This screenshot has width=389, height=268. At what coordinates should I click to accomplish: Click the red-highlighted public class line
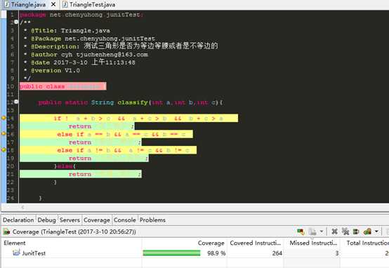coord(63,86)
